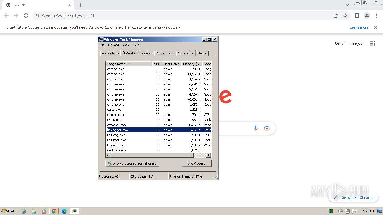Open Windows Media Player taskbar icon
The image size is (383, 215).
(44, 211)
